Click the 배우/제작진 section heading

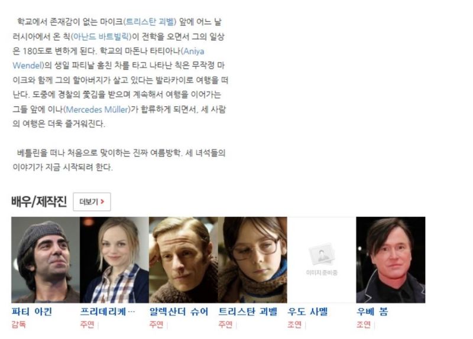(39, 201)
